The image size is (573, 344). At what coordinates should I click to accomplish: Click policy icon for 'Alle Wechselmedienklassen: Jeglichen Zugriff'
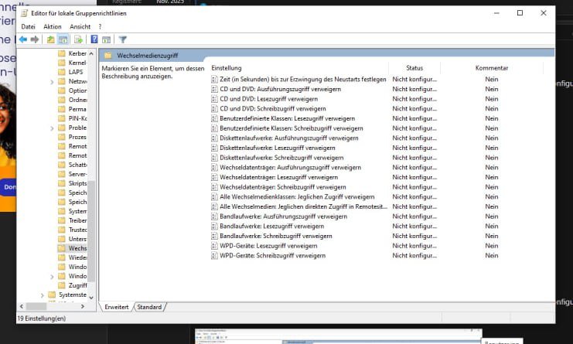pos(214,197)
